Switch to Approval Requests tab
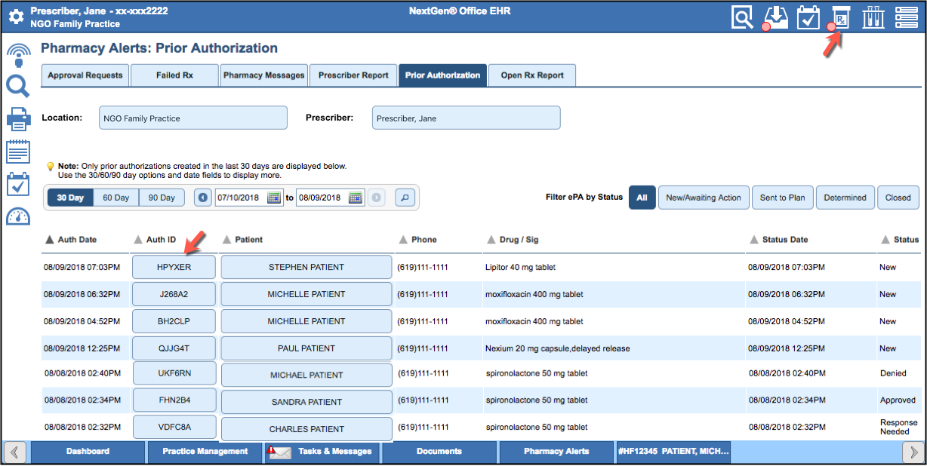 [x=85, y=75]
